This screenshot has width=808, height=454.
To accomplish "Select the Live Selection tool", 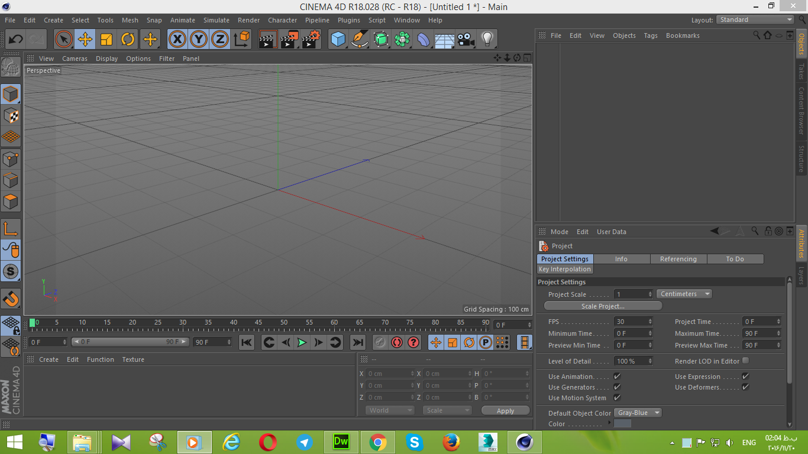I will (64, 40).
